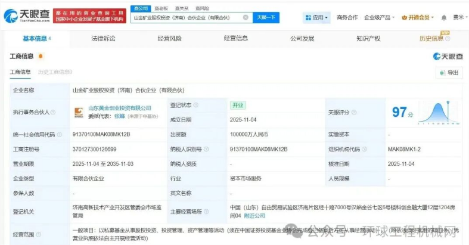Open the 山东黄金创业投资有限公司 link
Image resolution: width=469 pixels, height=245 pixels.
120,108
